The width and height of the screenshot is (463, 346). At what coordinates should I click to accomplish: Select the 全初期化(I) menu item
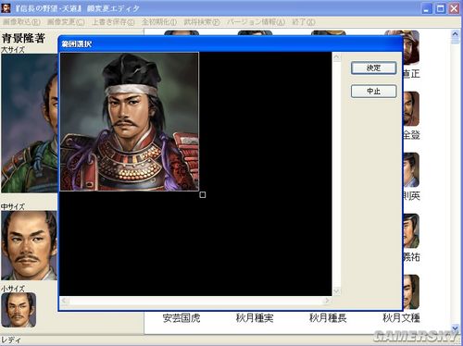[159, 22]
